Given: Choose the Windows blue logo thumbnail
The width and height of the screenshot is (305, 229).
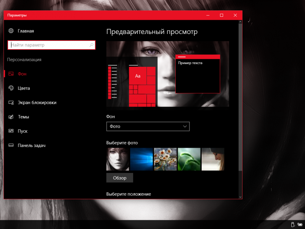Looking at the screenshot, I should pyautogui.click(x=141, y=159).
